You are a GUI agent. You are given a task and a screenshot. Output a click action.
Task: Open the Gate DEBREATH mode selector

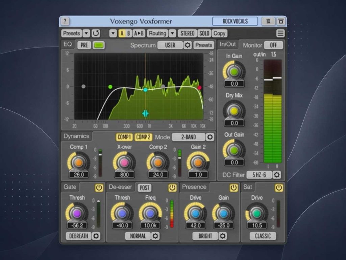[x=78, y=236]
